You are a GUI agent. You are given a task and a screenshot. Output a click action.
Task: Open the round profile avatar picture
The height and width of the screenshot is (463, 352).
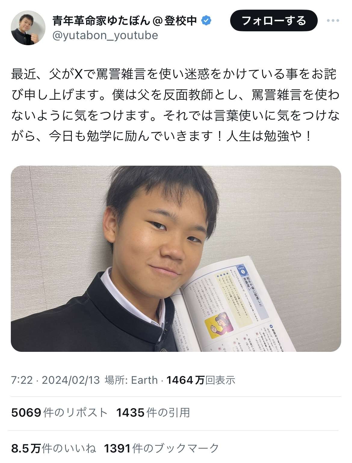pyautogui.click(x=28, y=28)
